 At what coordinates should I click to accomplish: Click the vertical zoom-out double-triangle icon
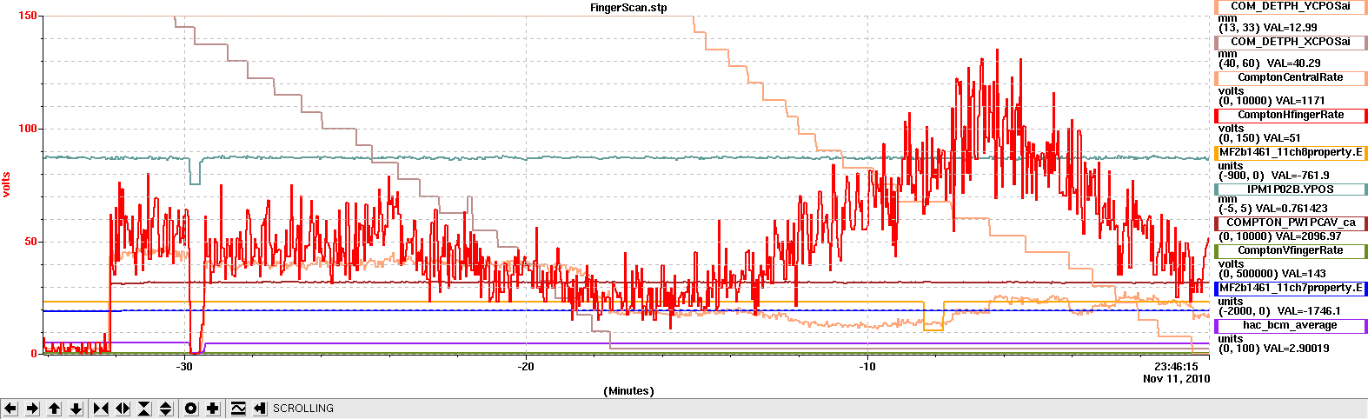[x=166, y=409]
